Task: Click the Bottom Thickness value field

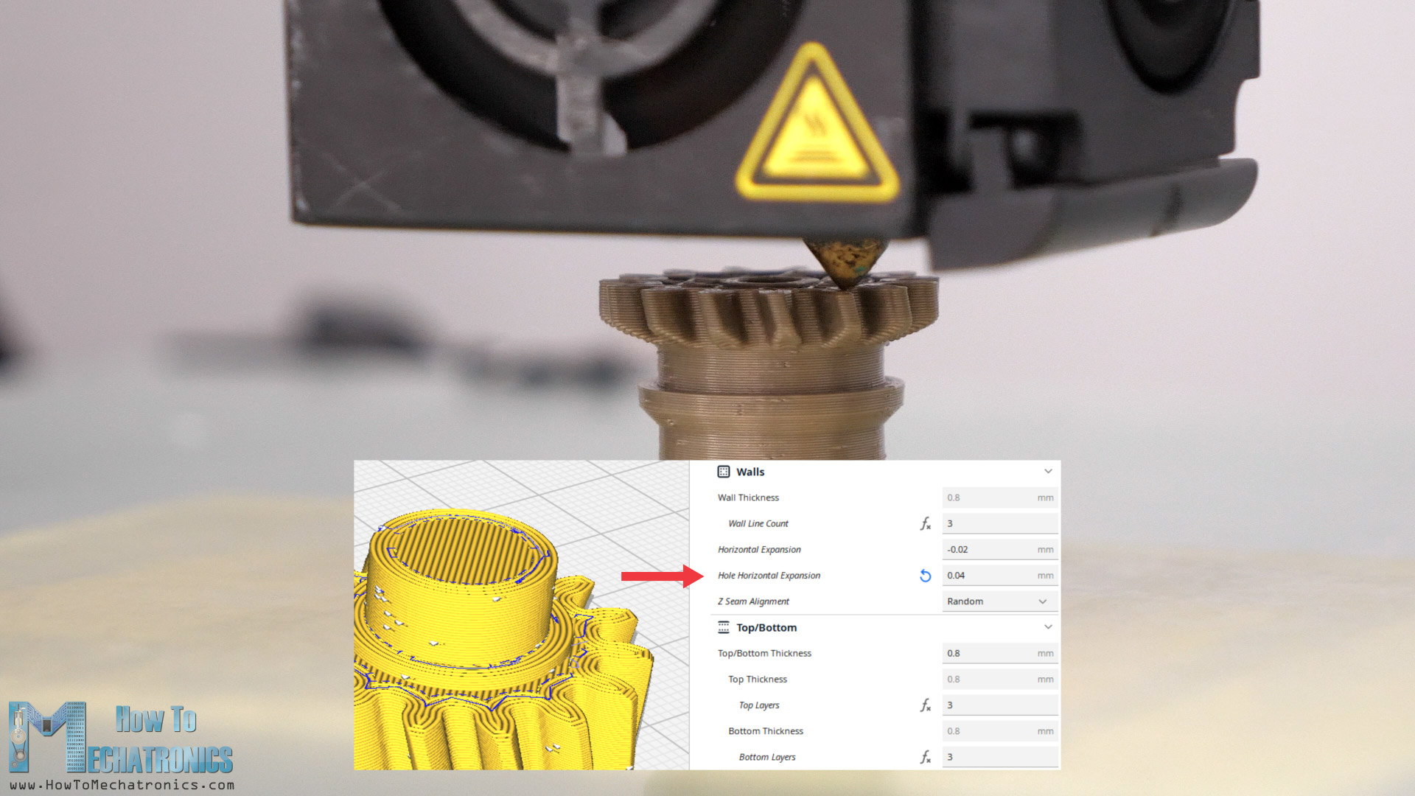Action: coord(999,731)
